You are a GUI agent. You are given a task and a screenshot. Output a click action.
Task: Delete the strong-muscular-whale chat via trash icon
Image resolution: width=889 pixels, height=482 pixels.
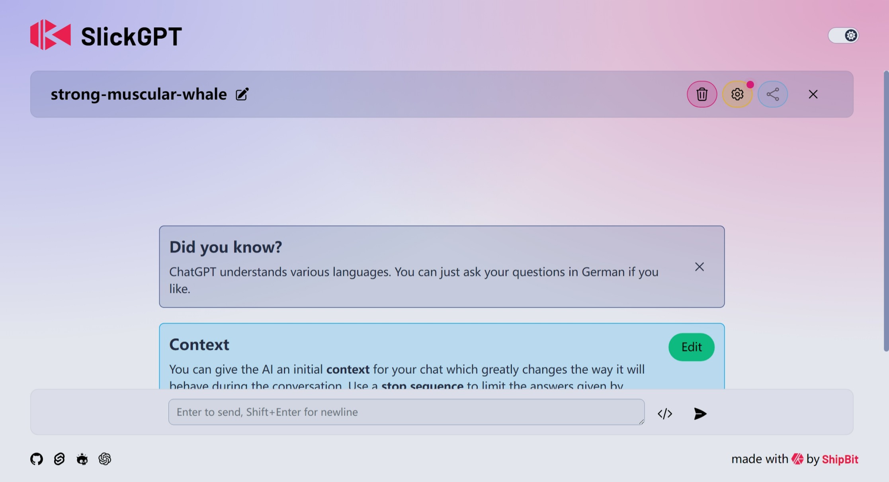(x=701, y=94)
